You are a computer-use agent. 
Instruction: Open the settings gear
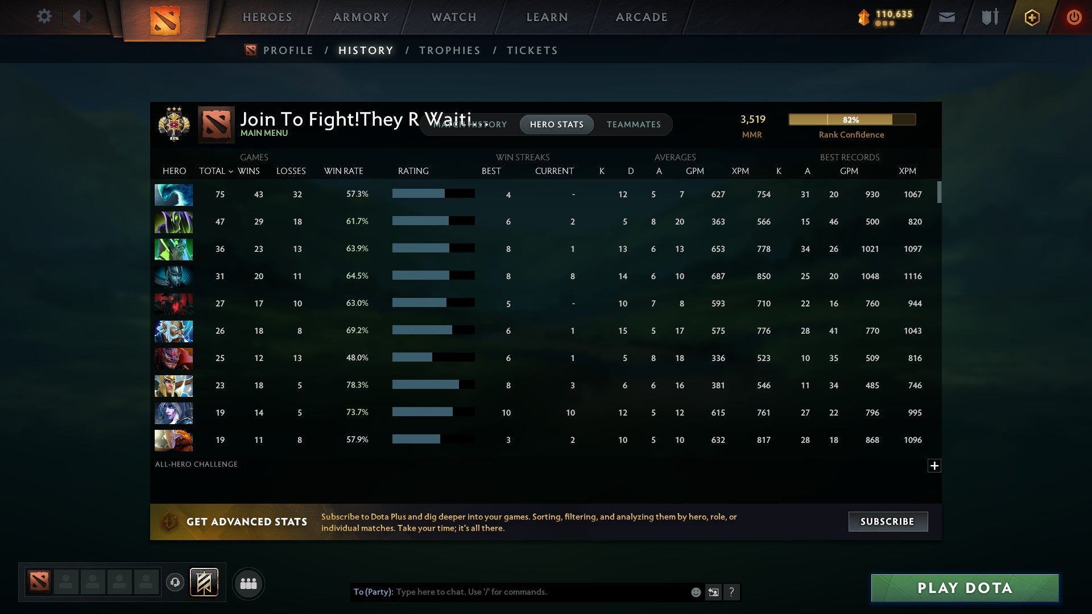[44, 16]
